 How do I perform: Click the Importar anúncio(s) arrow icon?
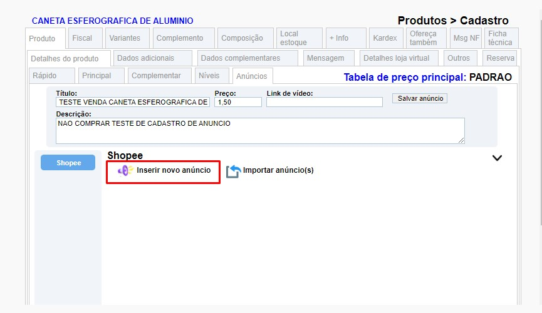click(x=234, y=172)
